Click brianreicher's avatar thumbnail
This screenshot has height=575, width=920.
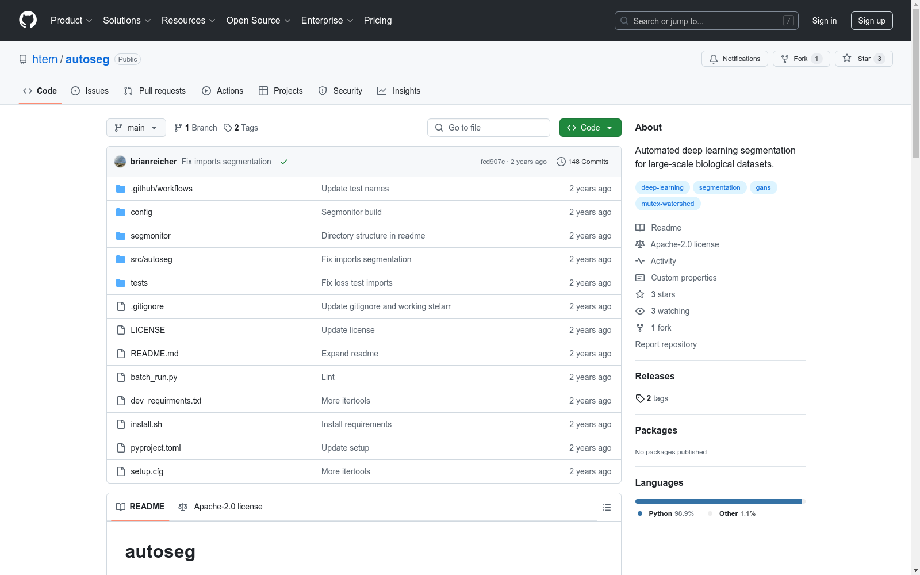(120, 162)
